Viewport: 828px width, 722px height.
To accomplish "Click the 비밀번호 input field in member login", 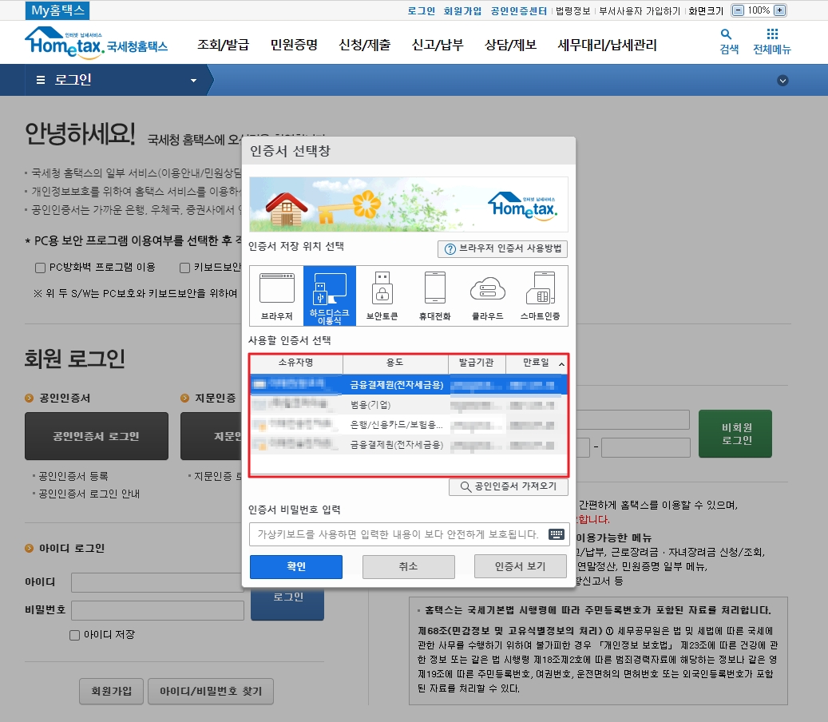I will click(157, 610).
